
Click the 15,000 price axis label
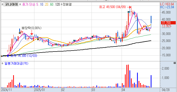point(166,55)
